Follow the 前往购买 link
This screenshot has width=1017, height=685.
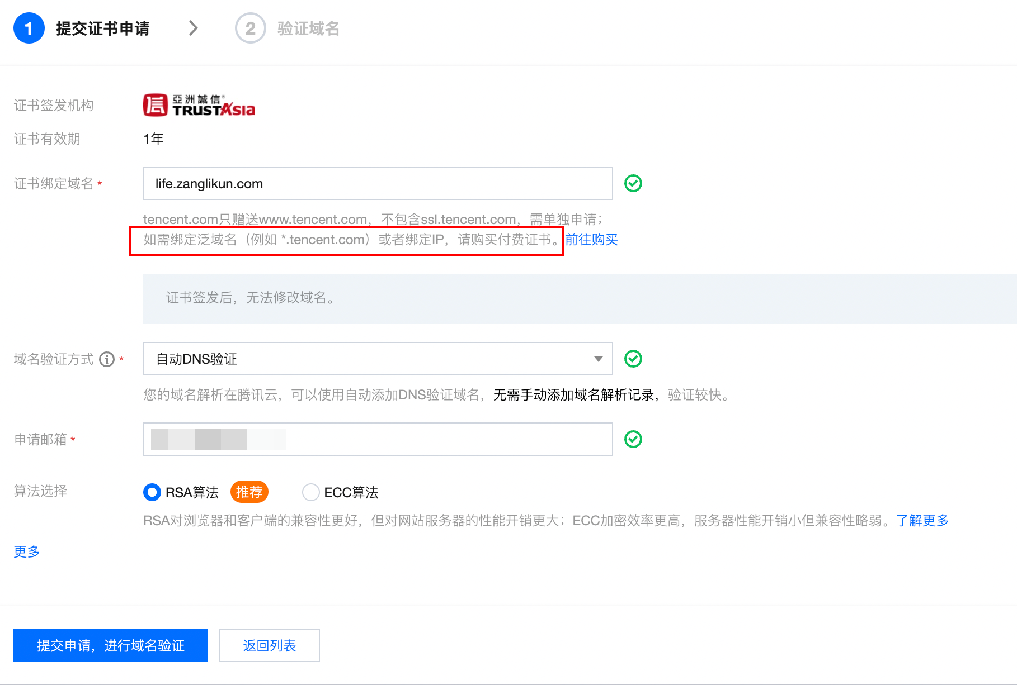pos(592,240)
